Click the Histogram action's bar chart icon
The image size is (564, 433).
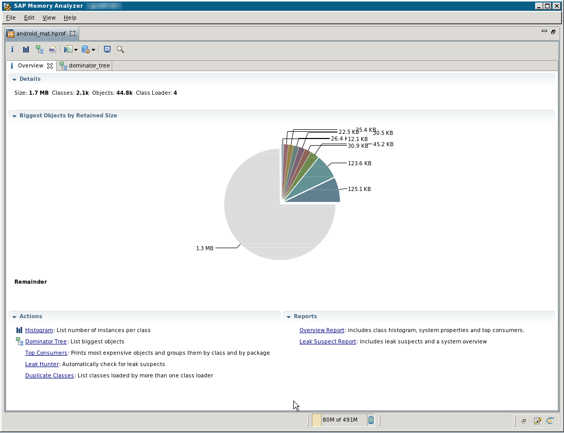click(19, 330)
